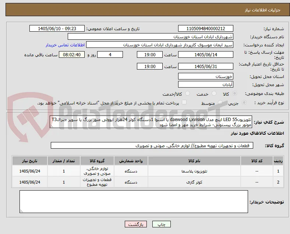Image resolution: width=290 pixels, height=234 pixels.
Task: Click the price validity date 1405/06/31
Action: tap(205, 66)
